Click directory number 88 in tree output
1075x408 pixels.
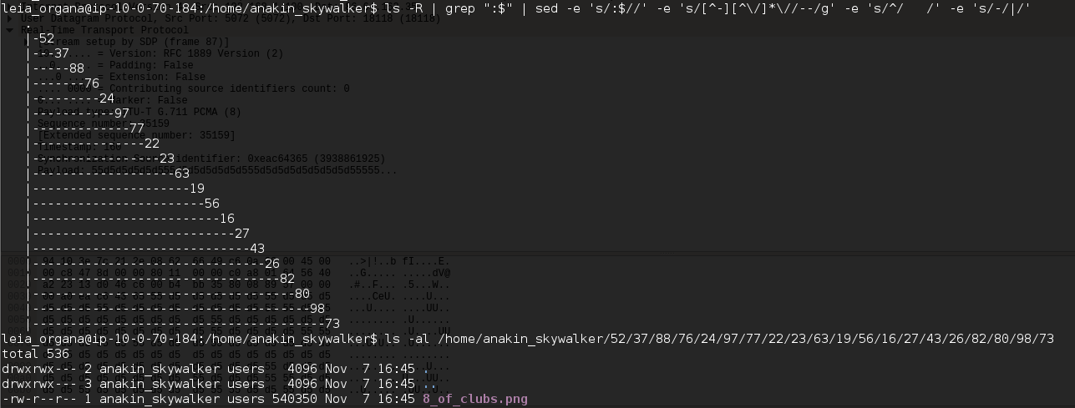[x=78, y=68]
